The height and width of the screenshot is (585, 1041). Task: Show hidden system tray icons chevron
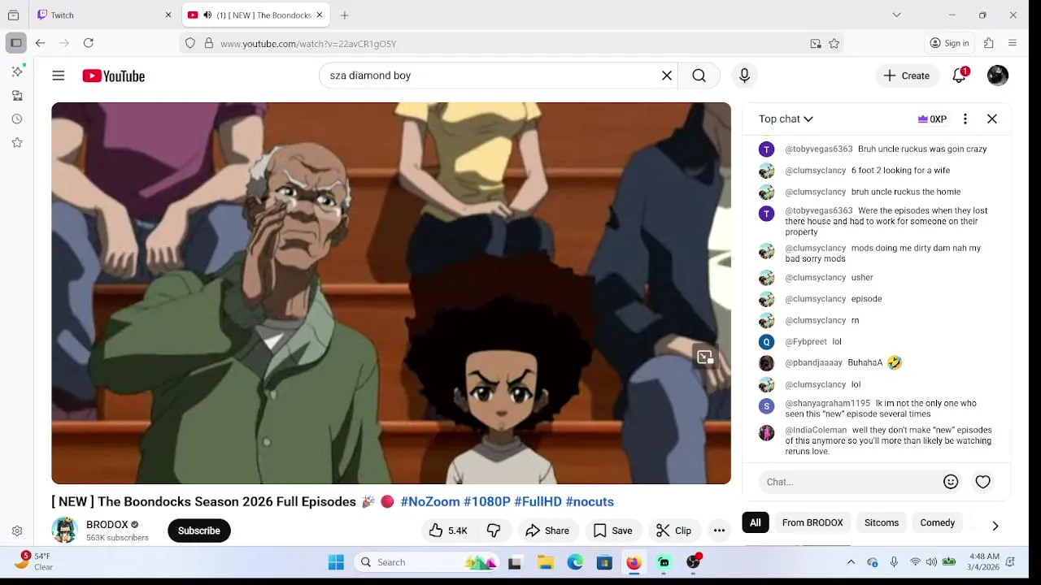851,562
